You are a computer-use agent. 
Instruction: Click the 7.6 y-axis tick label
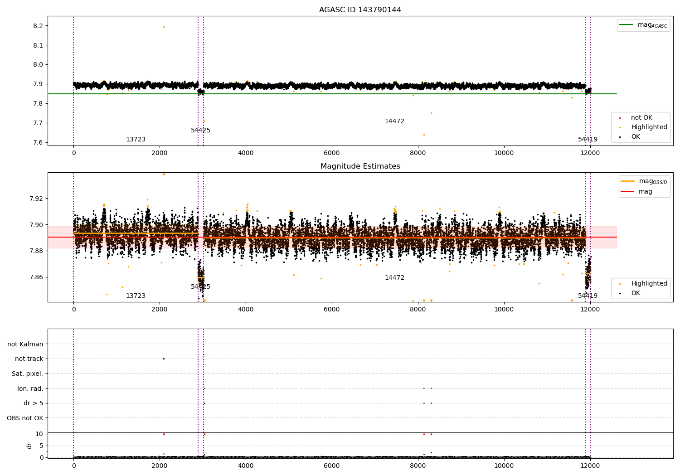39,143
